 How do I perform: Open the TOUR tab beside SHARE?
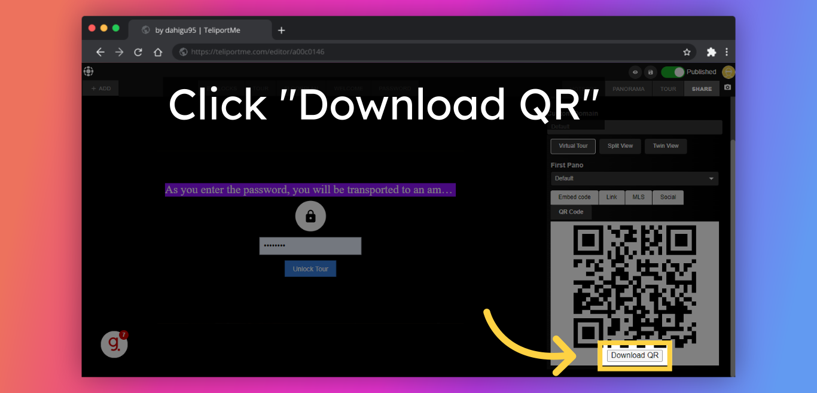click(x=668, y=89)
